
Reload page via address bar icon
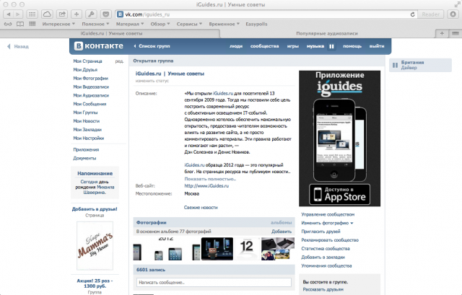pyautogui.click(x=412, y=14)
